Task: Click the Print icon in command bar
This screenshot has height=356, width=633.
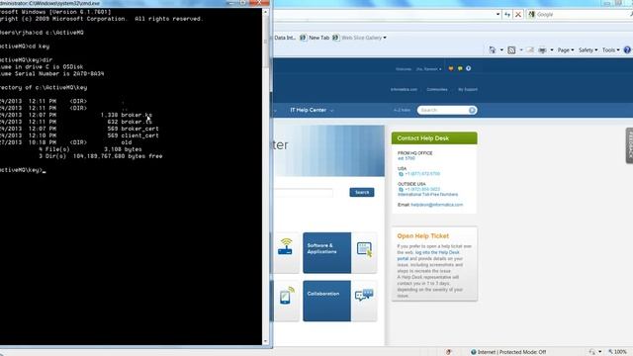Action: 543,50
